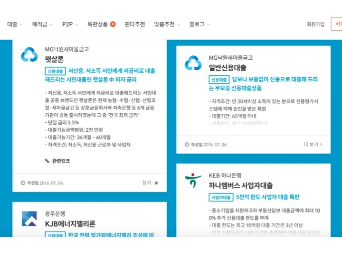This screenshot has height=256, width=342.
Task: Click the 5천억 한도 사업자 대출 특판 headline
Action: [x=267, y=197]
